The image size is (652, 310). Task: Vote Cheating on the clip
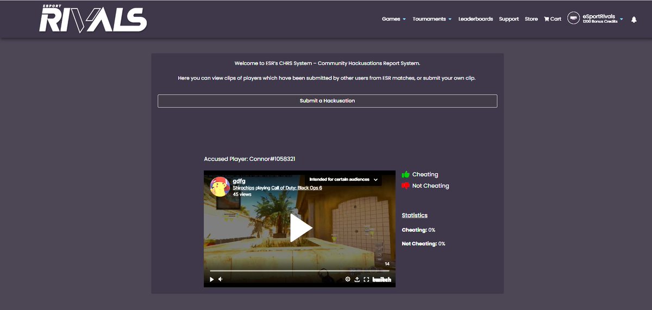[x=425, y=174]
